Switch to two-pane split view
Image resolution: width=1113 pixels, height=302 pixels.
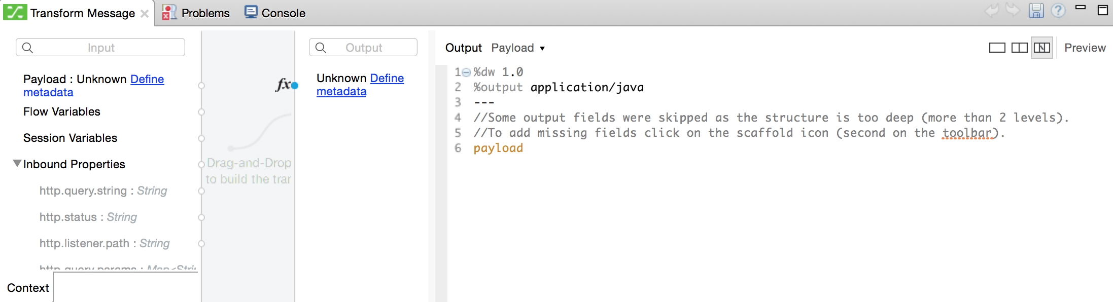point(1020,48)
